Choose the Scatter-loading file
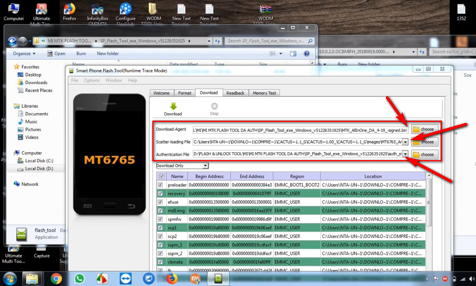 424,142
